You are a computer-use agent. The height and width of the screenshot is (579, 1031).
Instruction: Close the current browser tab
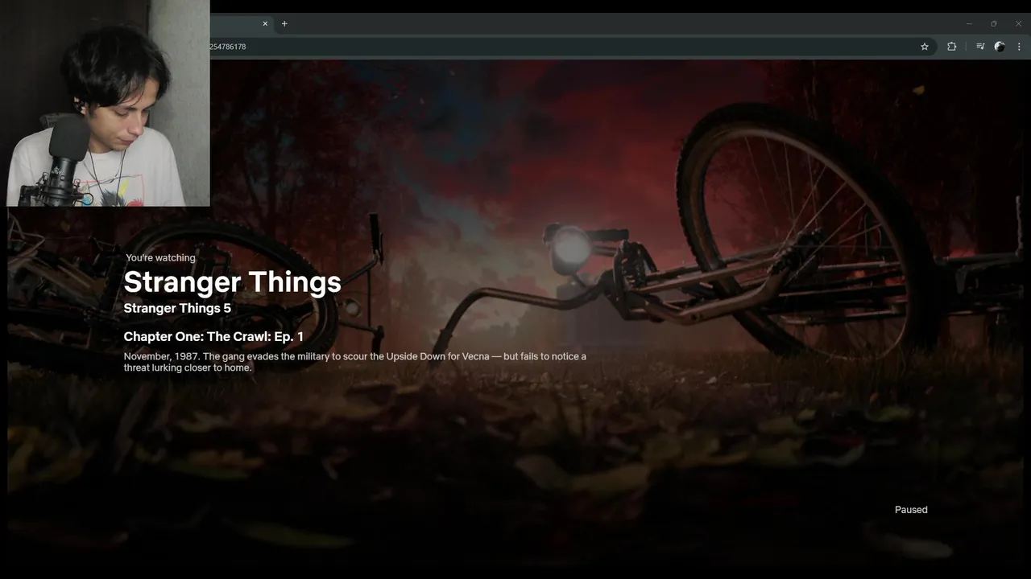click(265, 23)
